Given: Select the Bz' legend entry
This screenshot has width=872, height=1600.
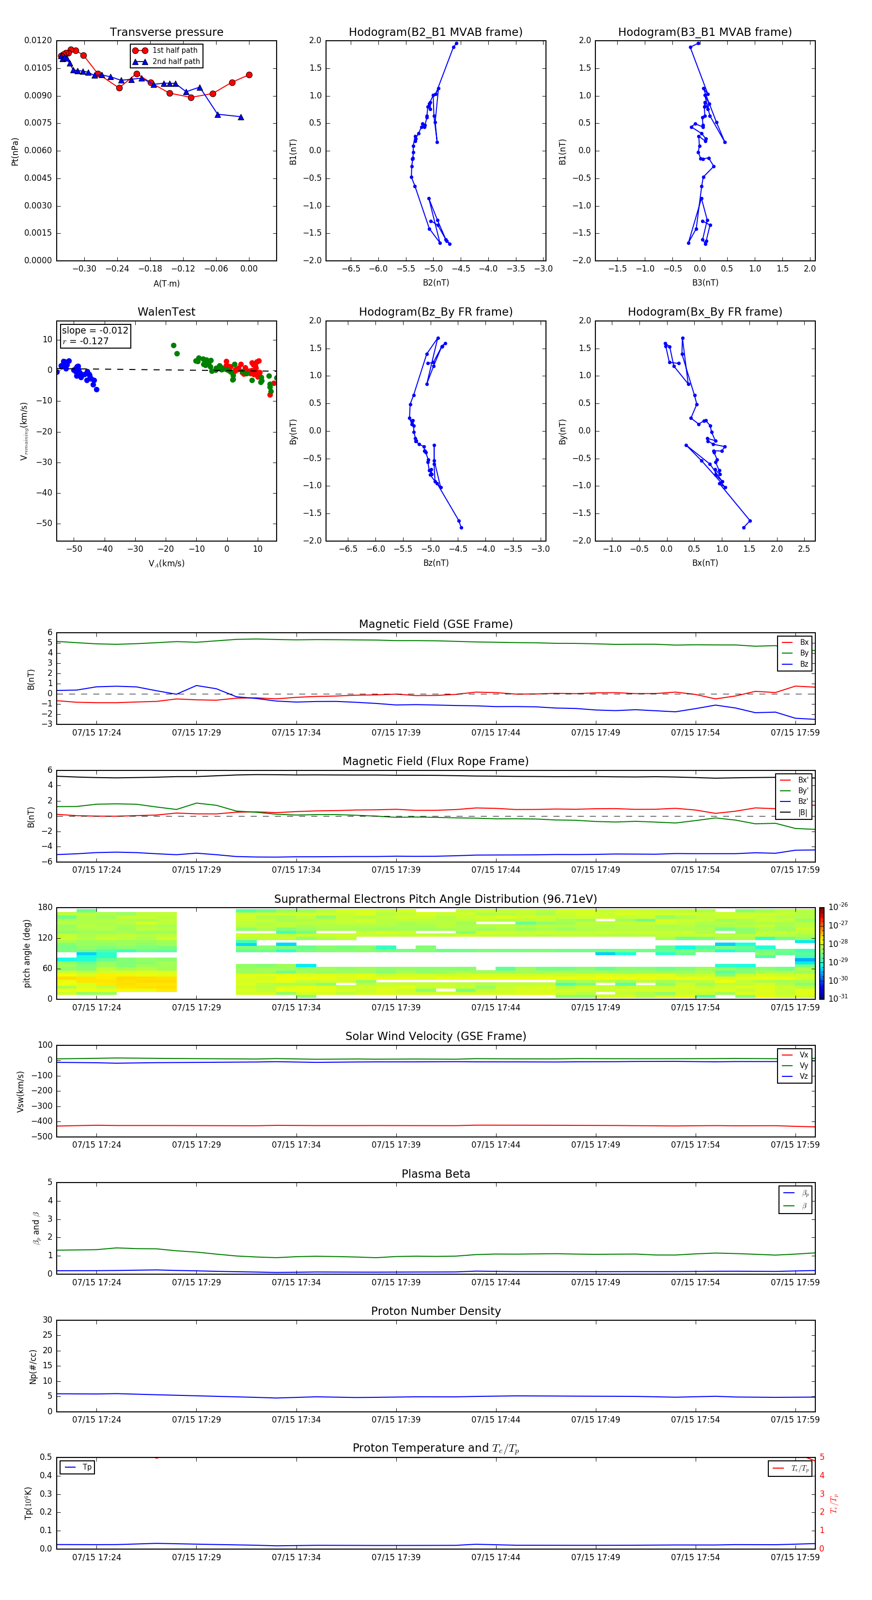Looking at the screenshot, I should point(794,801).
